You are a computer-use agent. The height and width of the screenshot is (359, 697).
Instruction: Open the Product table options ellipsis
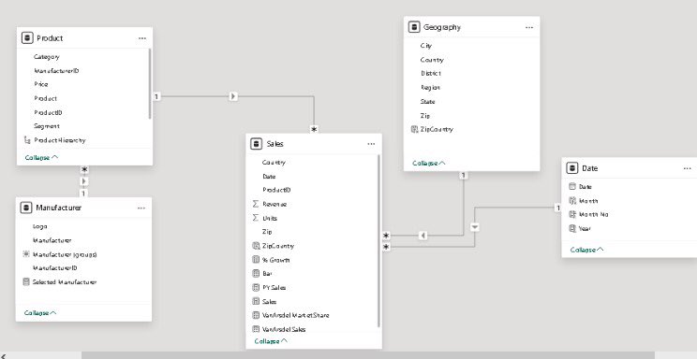click(142, 38)
